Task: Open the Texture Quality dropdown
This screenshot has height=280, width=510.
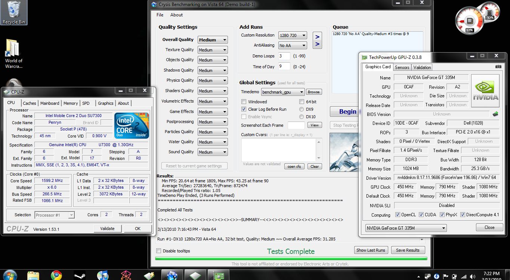Action: (213, 50)
